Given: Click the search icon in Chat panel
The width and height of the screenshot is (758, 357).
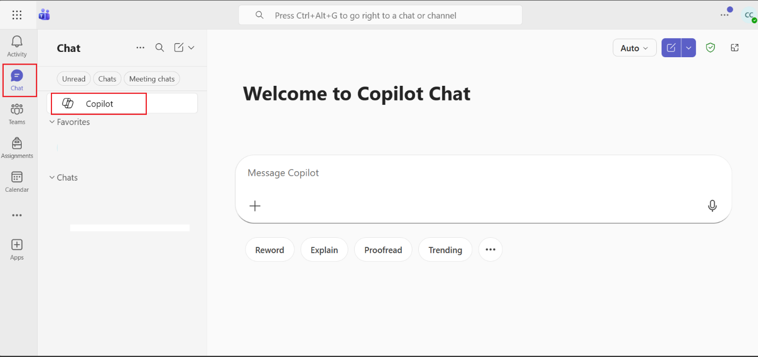Looking at the screenshot, I should [160, 48].
